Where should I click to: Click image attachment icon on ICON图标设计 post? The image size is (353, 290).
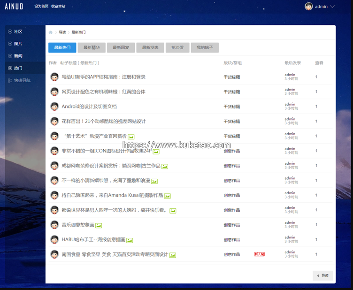click(x=156, y=152)
